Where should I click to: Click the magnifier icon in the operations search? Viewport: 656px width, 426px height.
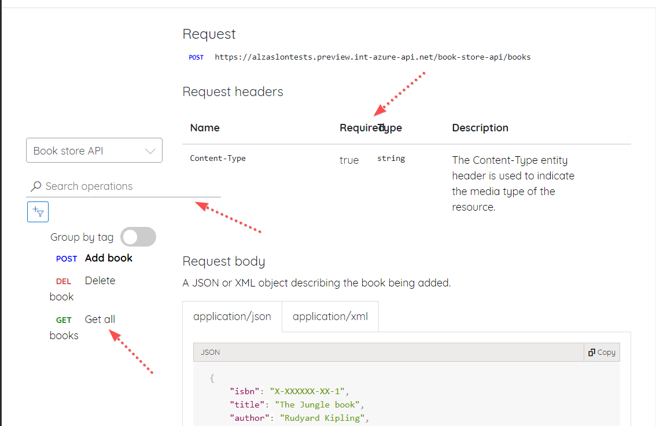point(36,186)
